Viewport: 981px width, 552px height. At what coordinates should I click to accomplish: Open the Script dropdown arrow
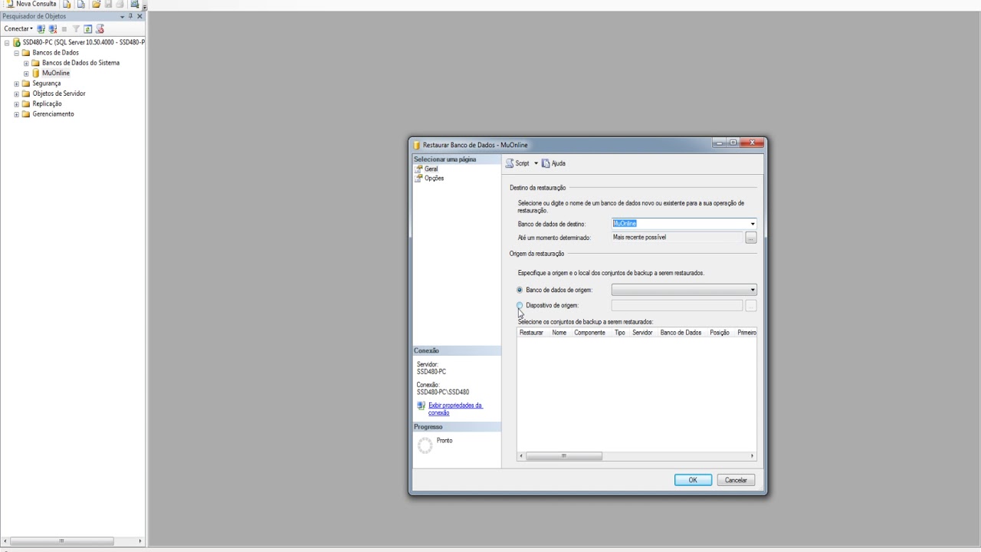(536, 163)
